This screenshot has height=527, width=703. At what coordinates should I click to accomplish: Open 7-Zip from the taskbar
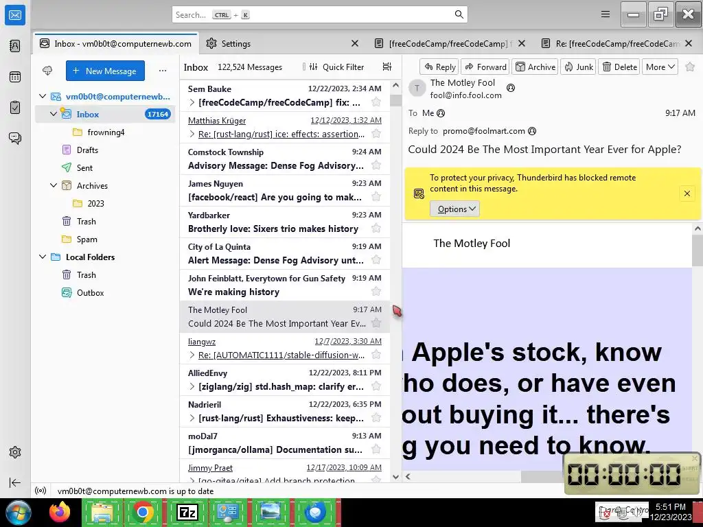187,512
